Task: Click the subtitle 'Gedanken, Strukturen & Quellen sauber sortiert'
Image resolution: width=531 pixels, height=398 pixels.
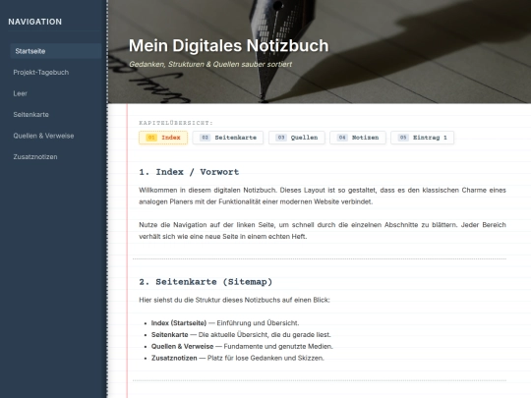Action: click(210, 64)
